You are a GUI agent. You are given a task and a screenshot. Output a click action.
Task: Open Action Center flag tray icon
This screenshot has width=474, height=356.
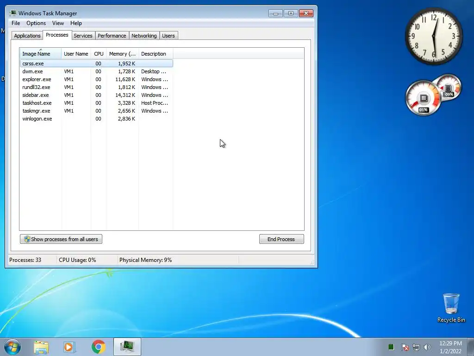coord(405,347)
